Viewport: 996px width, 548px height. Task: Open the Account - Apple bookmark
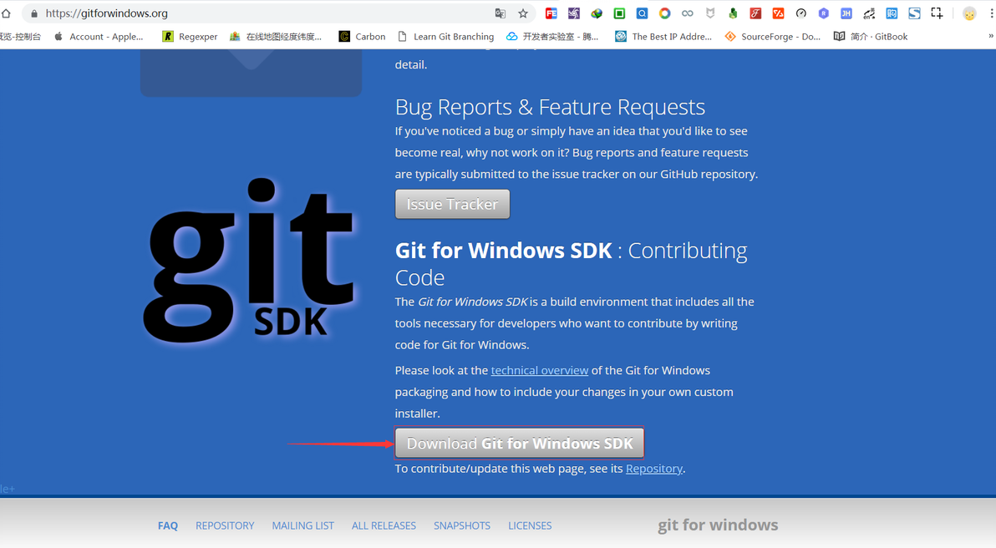pos(99,36)
